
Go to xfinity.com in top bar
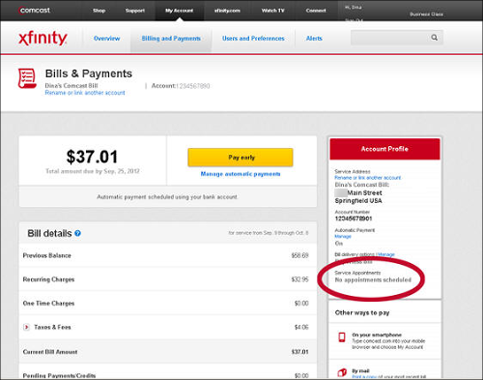tap(227, 11)
